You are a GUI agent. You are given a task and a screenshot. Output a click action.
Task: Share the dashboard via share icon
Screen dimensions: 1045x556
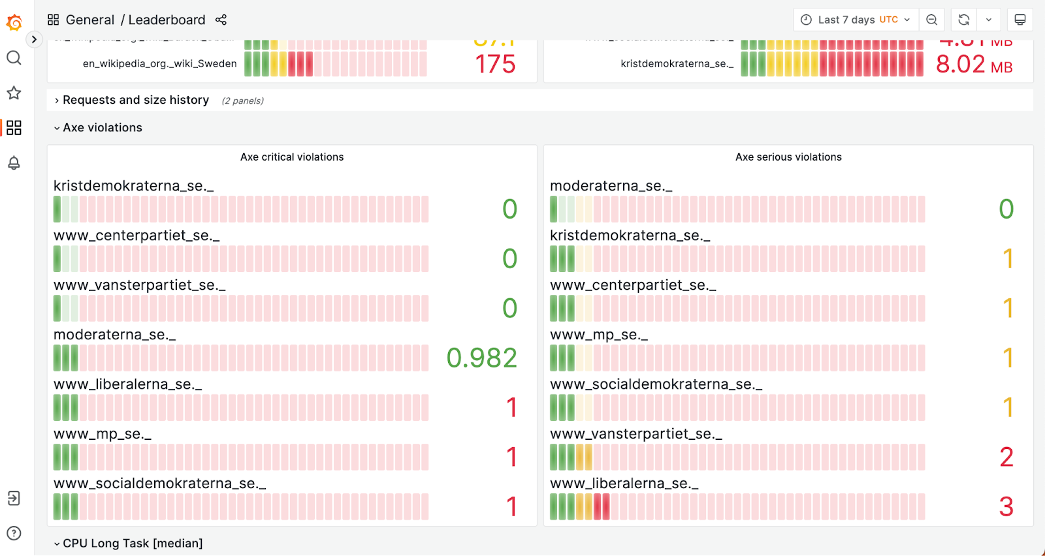221,20
